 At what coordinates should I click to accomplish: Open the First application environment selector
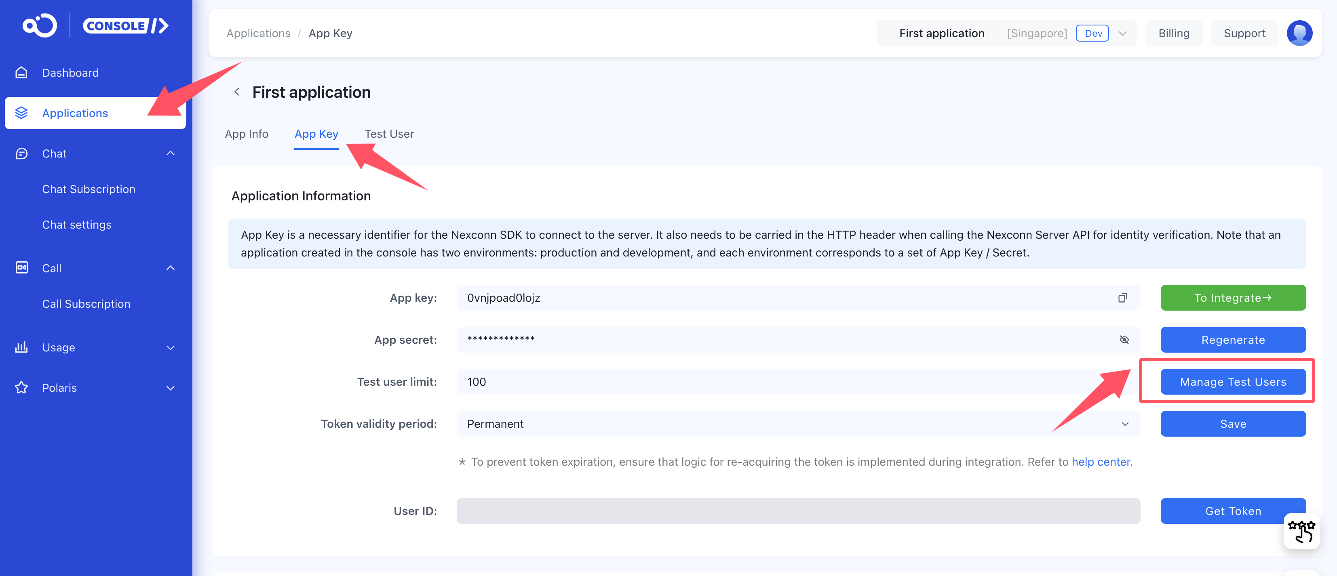[1006, 33]
